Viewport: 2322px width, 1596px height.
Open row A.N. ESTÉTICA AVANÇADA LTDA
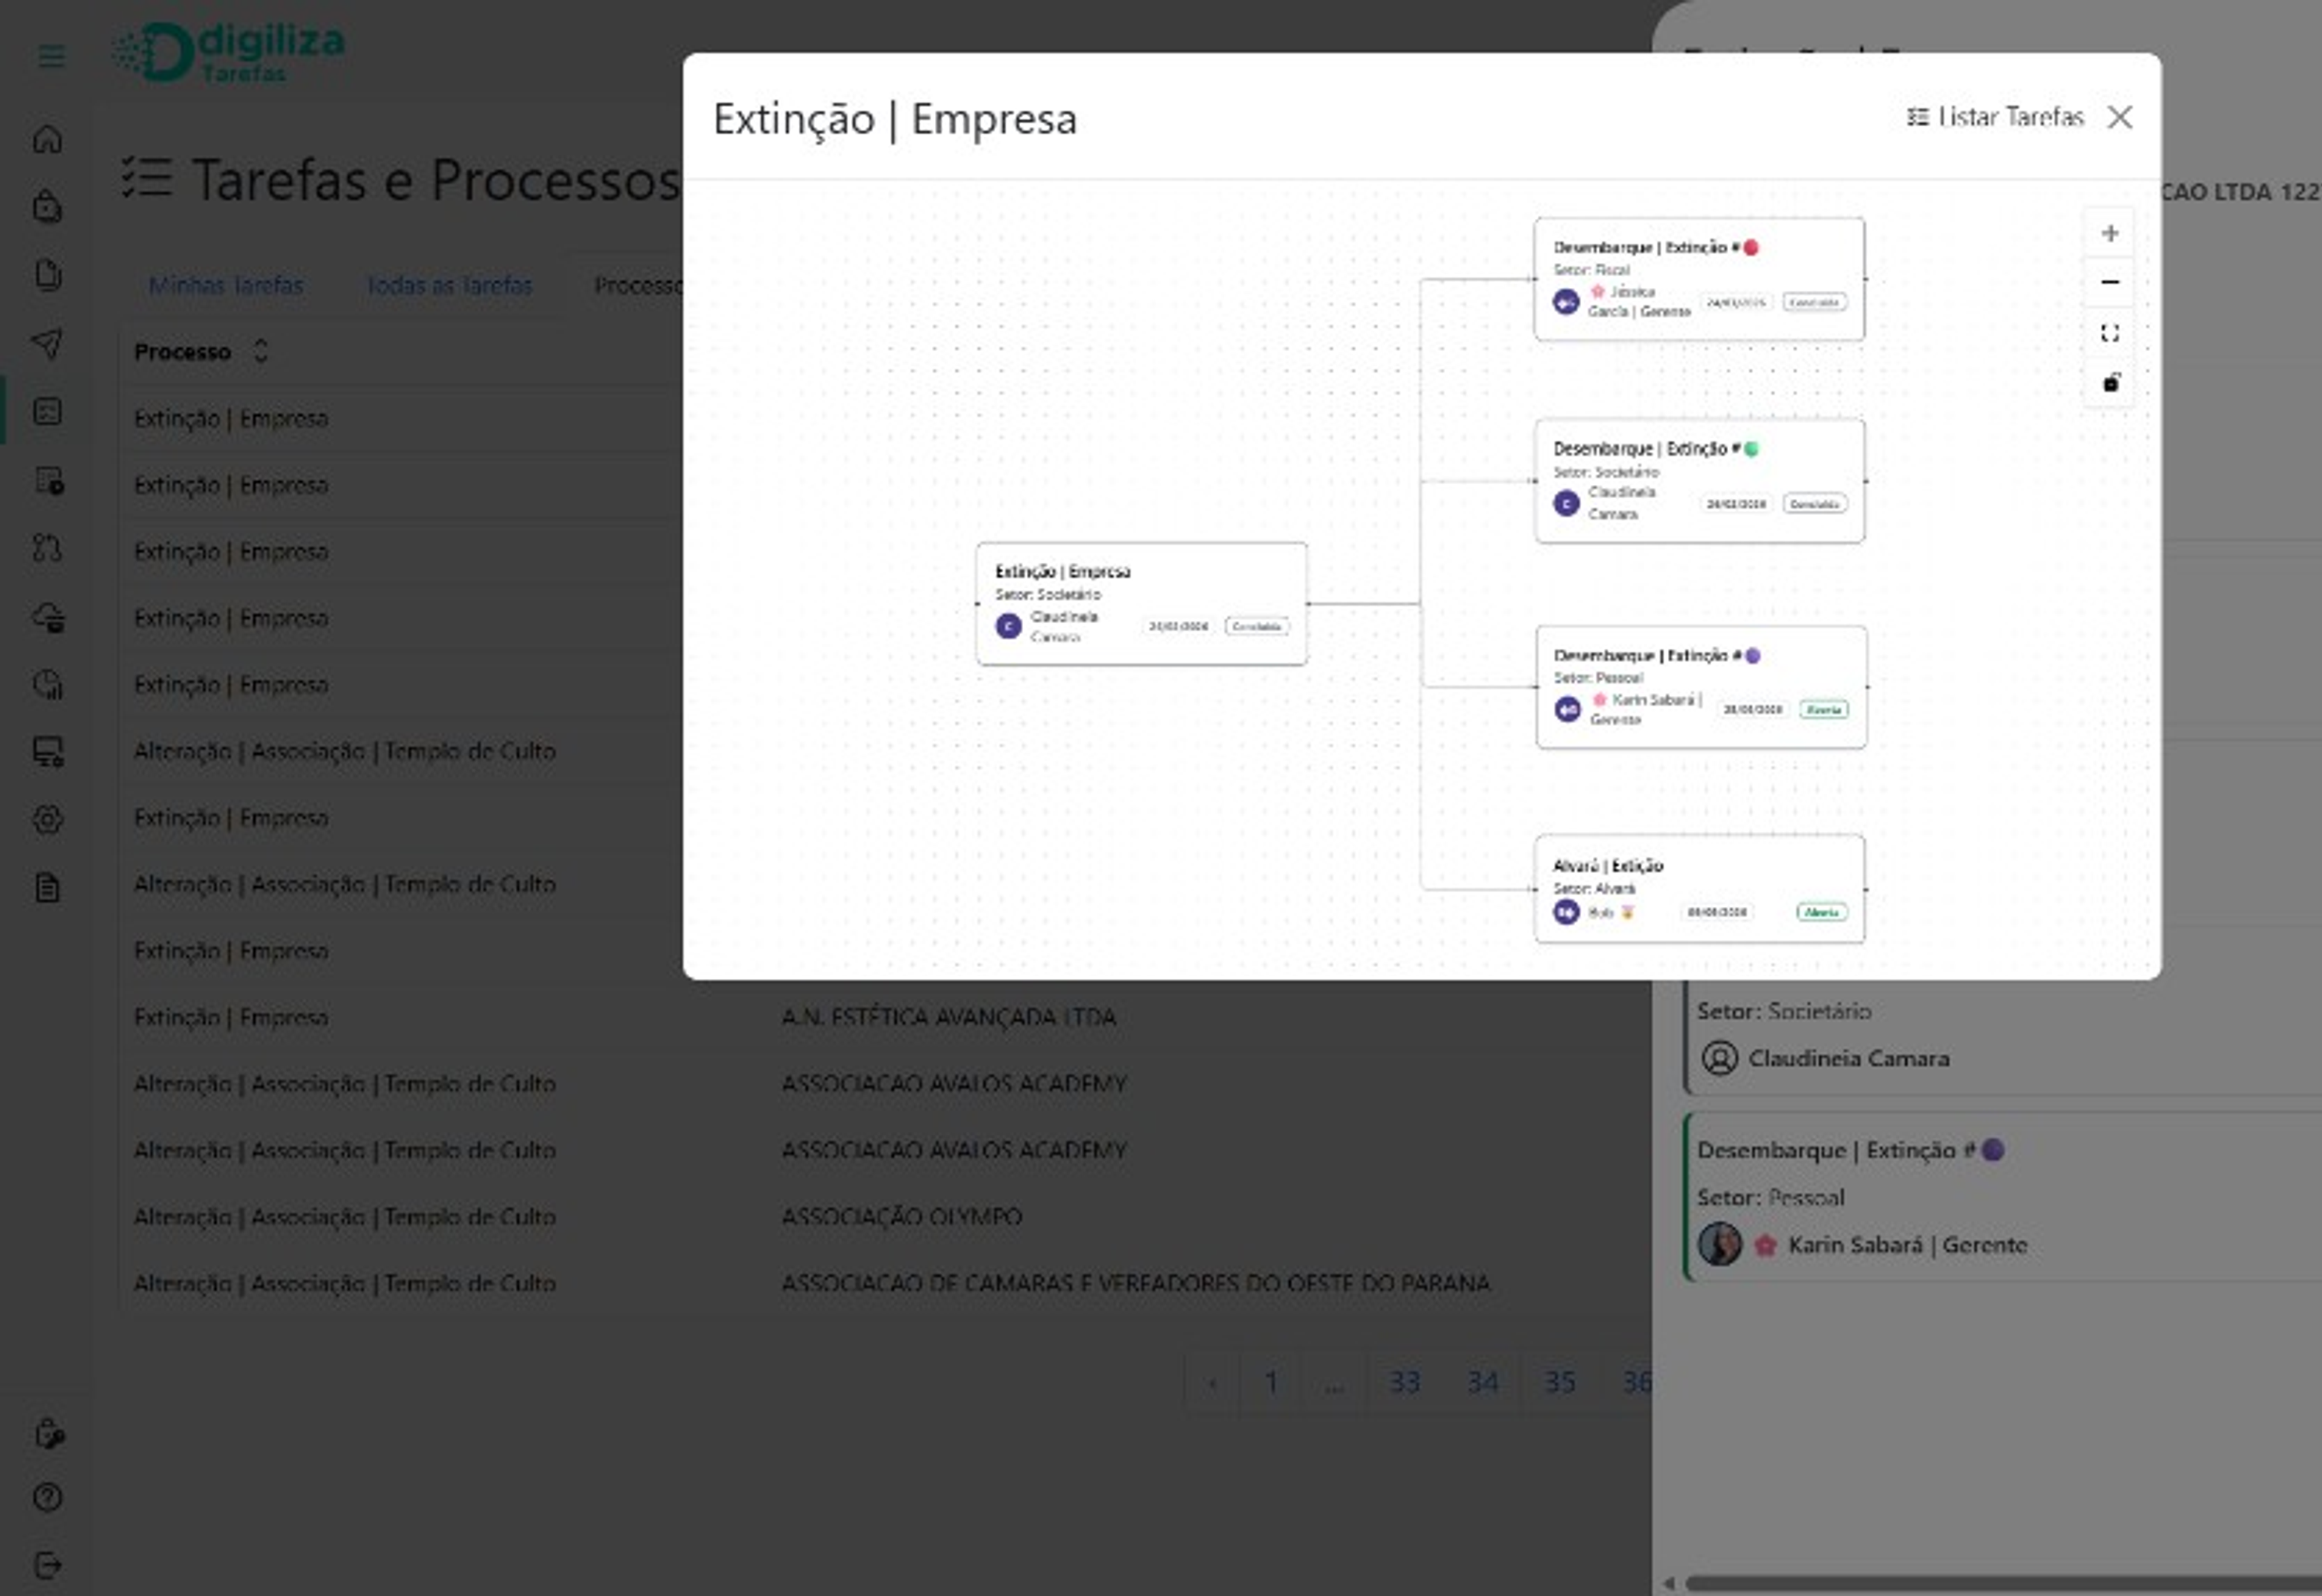point(885,1017)
